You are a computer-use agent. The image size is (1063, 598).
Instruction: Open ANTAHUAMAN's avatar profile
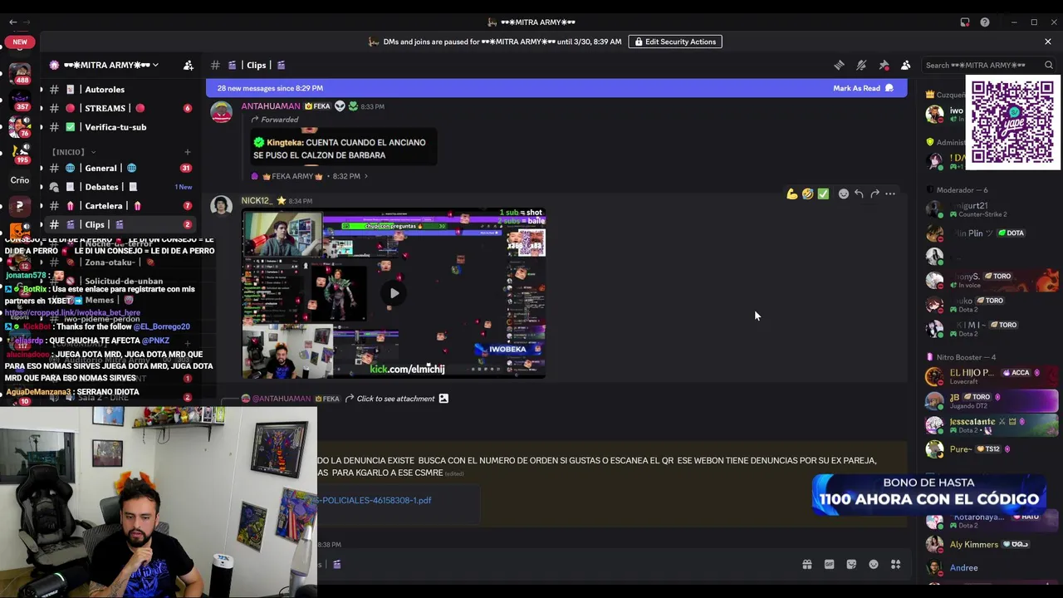pyautogui.click(x=222, y=112)
